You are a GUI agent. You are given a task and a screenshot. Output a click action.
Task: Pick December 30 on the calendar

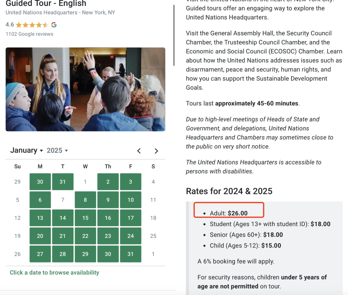pyautogui.click(x=40, y=182)
